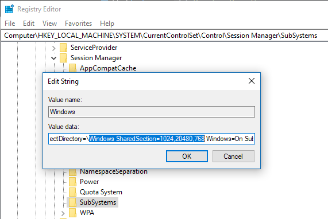
Task: Select the ServiceProvider folder icon
Action: [63, 48]
